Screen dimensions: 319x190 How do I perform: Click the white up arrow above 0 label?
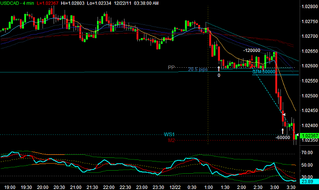point(218,69)
